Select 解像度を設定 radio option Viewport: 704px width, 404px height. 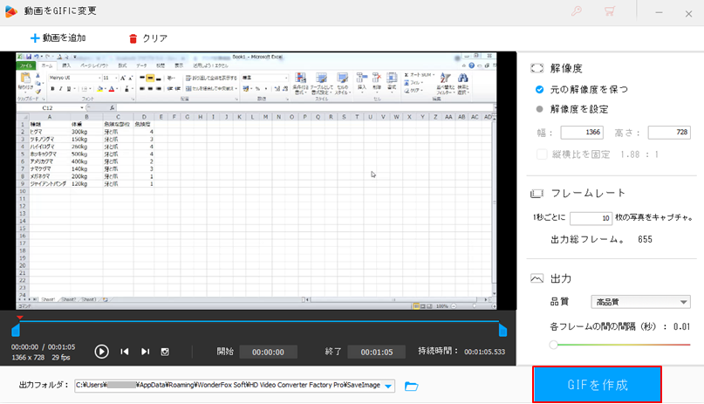click(540, 109)
